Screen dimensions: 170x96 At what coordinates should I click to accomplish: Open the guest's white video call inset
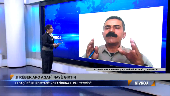coord(121,37)
